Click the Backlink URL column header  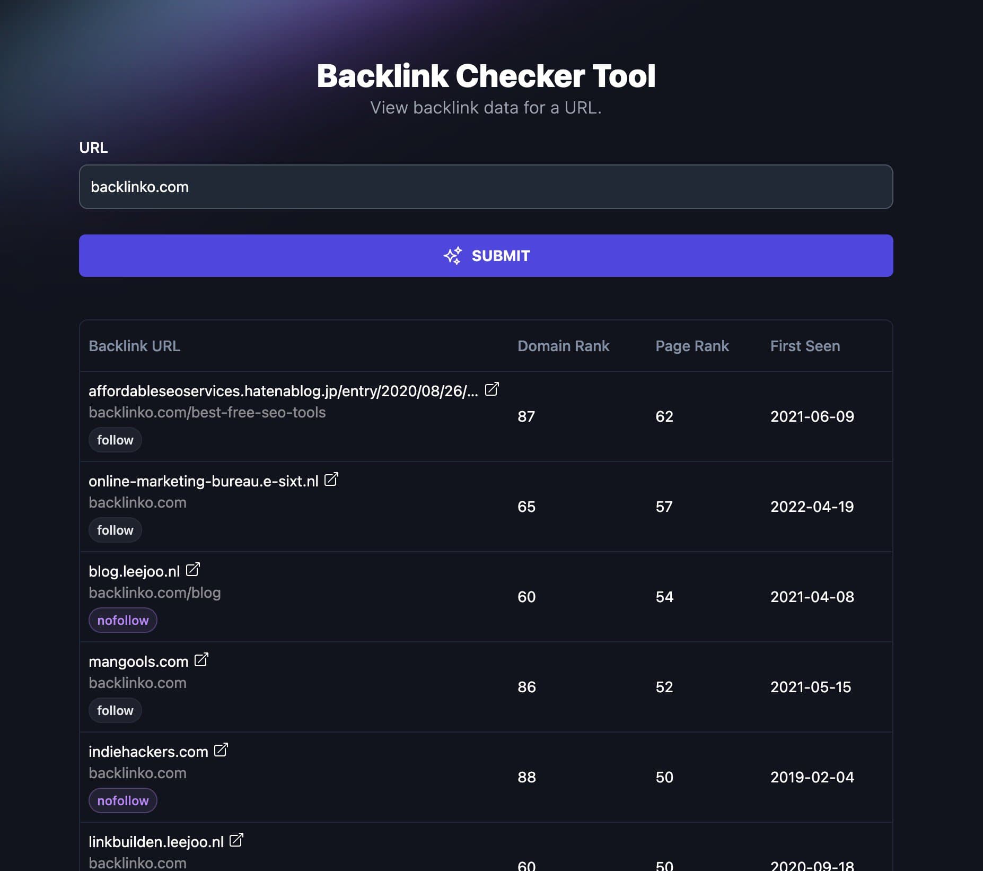tap(134, 346)
